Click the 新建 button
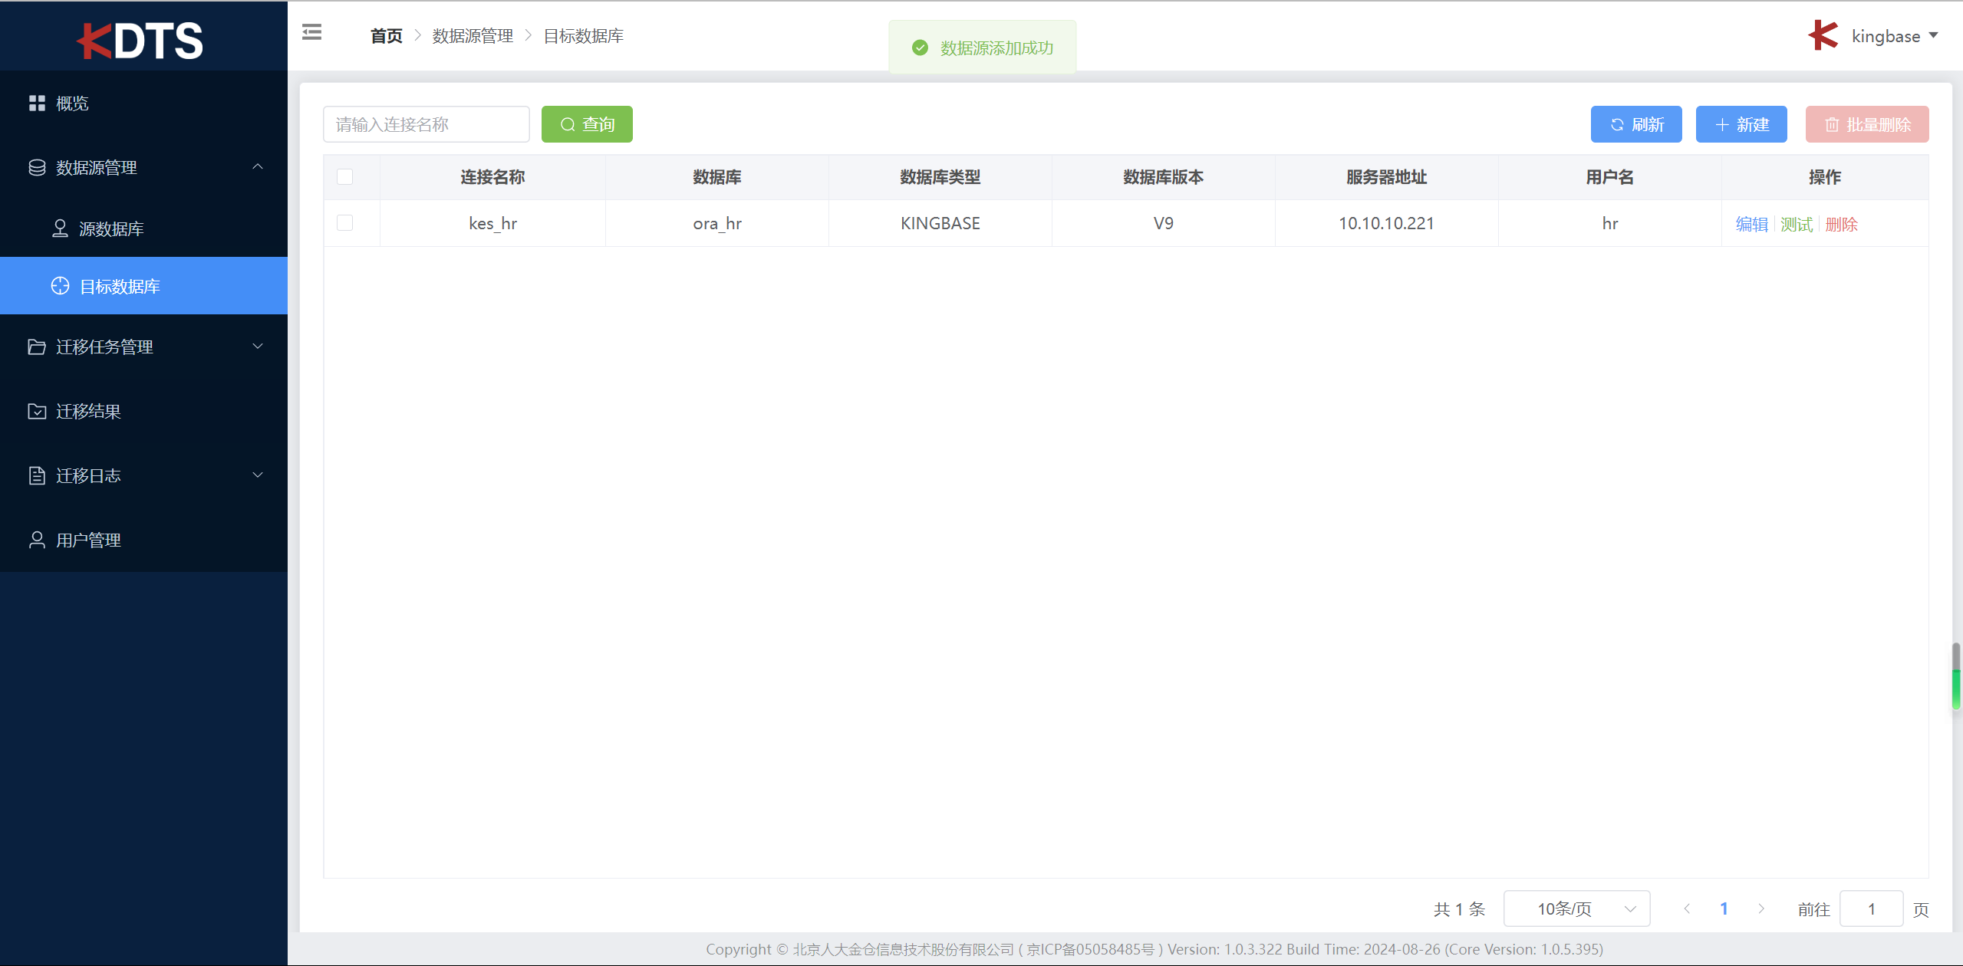The image size is (1963, 966). click(x=1741, y=124)
